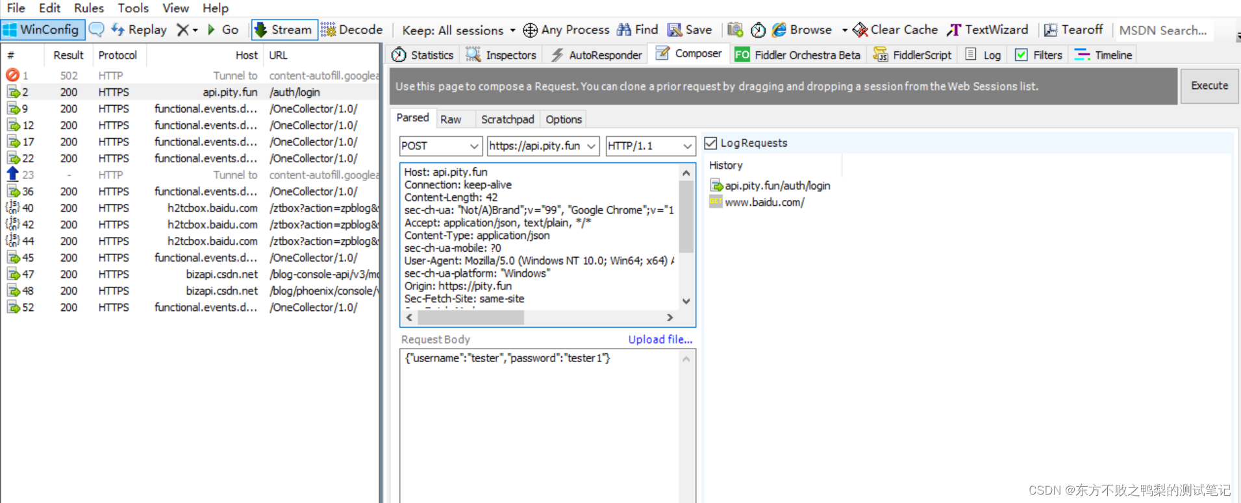
Task: Select session 23 Tunnel to row
Action: tap(190, 175)
